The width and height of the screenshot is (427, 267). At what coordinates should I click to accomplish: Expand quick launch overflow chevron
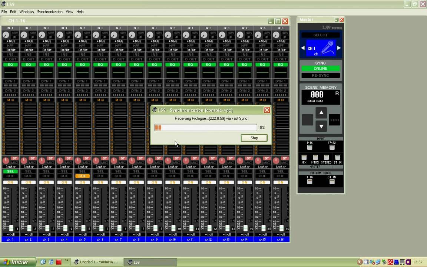point(66,261)
